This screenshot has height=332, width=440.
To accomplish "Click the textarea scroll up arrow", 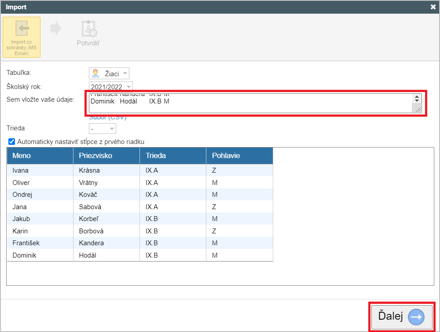I will [x=416, y=97].
